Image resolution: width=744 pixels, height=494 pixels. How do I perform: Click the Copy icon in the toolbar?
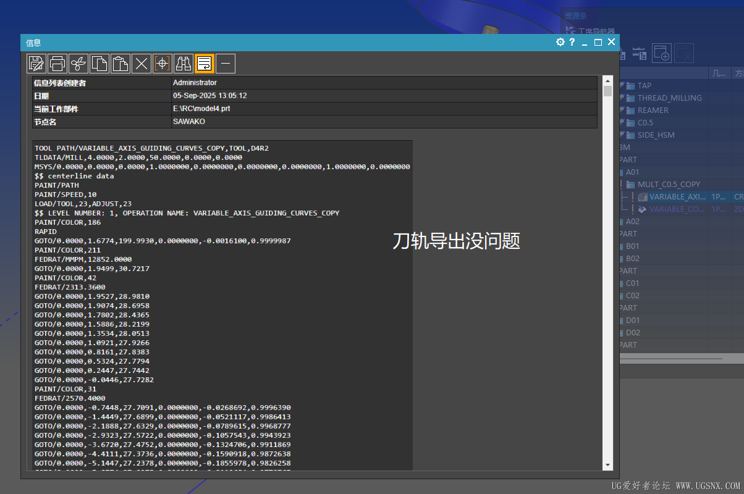99,63
